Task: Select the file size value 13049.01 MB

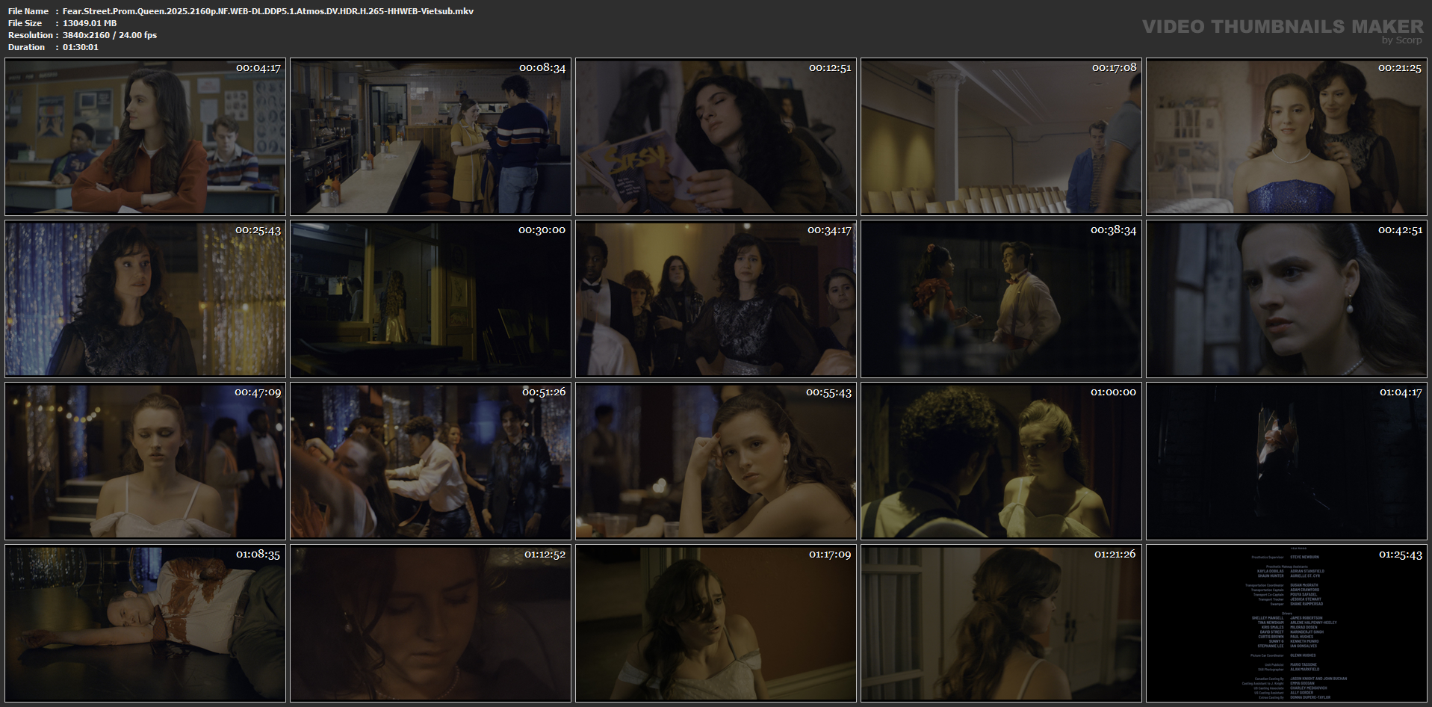Action: [90, 23]
